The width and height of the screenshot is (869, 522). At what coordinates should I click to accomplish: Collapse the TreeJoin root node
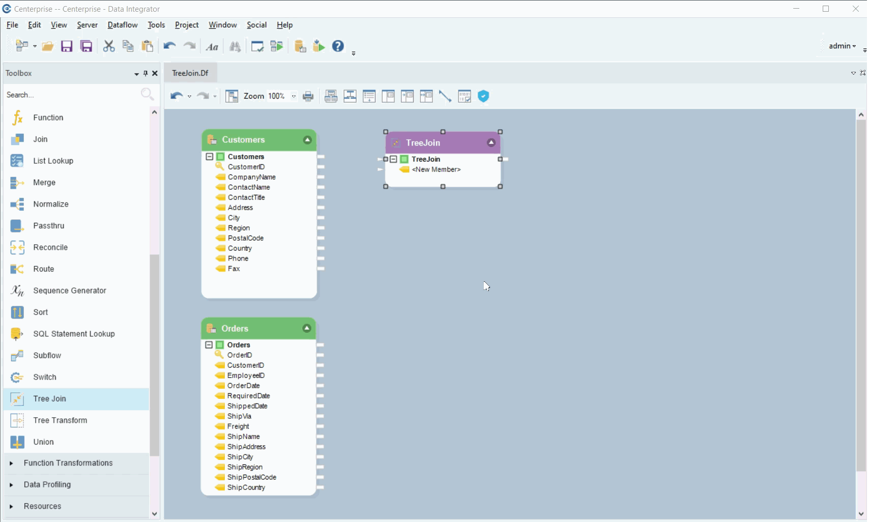tap(393, 159)
